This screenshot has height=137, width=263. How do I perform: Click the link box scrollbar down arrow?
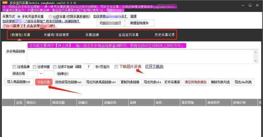pyautogui.click(x=256, y=61)
